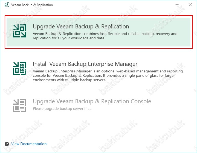Click the description mentioning 'single pane of glass'

[x=108, y=75]
